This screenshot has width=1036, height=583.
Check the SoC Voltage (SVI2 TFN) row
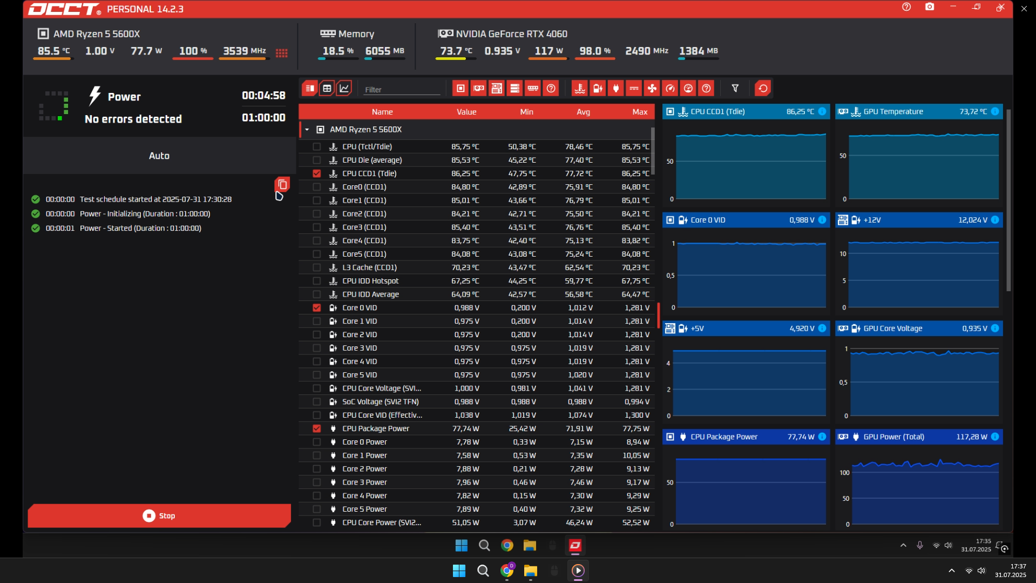tap(317, 402)
